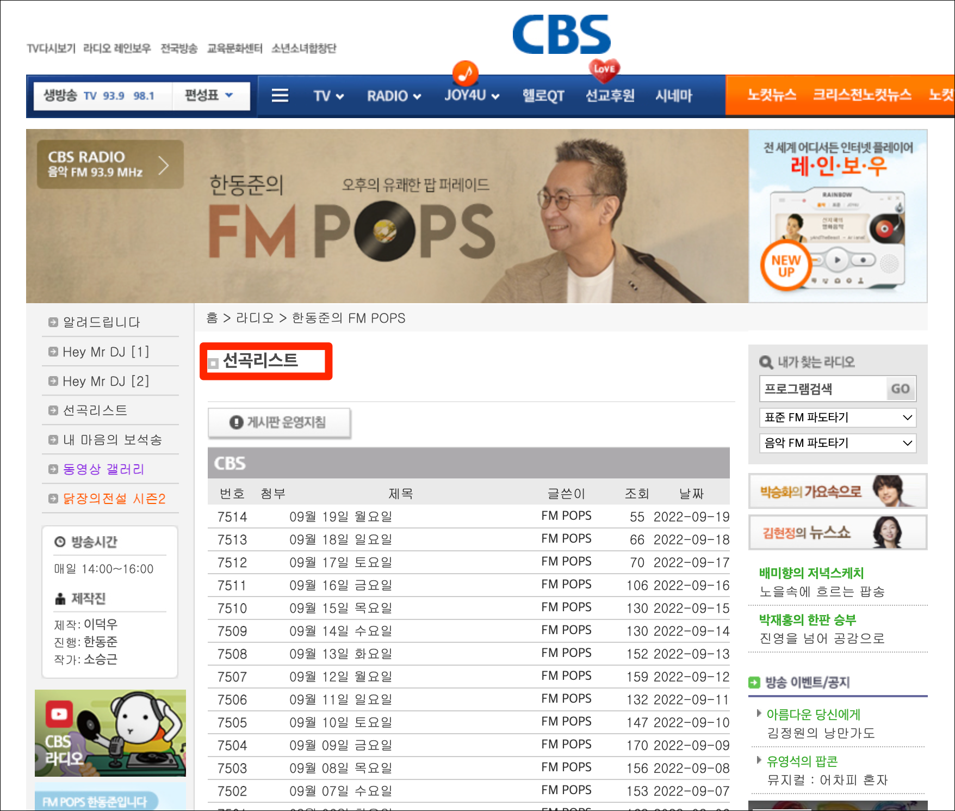
Task: Click the exclamation icon on 게시판 운영지침
Action: [236, 422]
